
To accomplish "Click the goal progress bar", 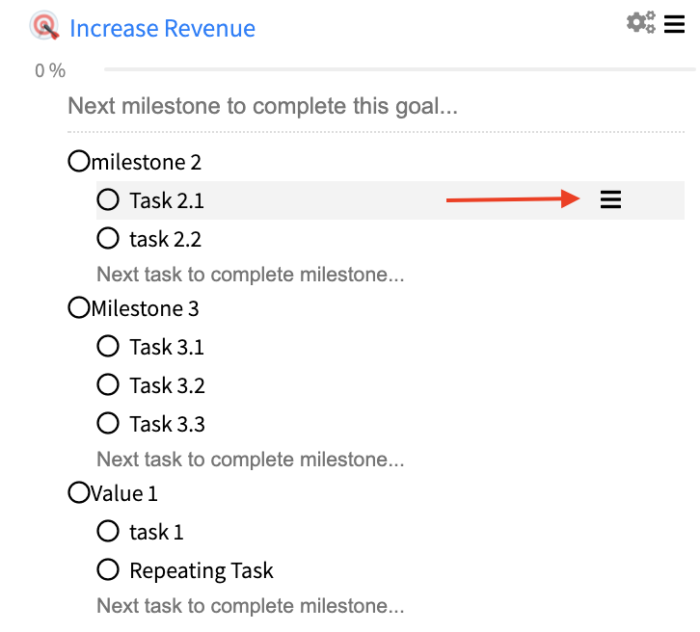I will 400,69.
